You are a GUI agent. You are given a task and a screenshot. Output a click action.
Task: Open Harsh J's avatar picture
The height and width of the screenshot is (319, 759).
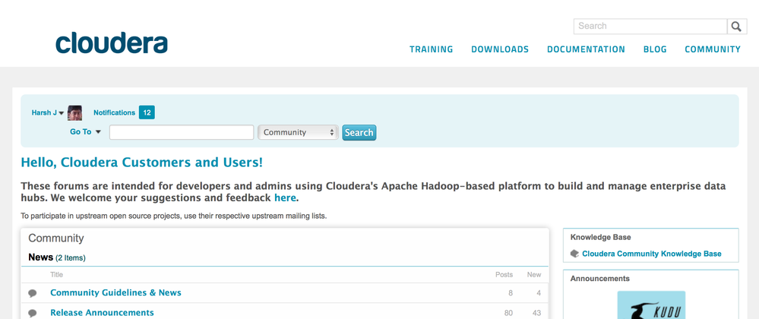click(74, 112)
